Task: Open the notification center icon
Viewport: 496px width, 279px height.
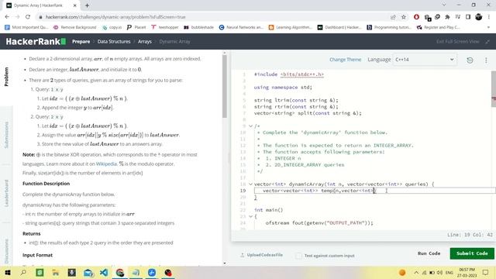Action: (x=486, y=272)
